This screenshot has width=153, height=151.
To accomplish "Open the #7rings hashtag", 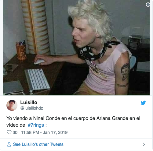I will pyautogui.click(x=36, y=125).
